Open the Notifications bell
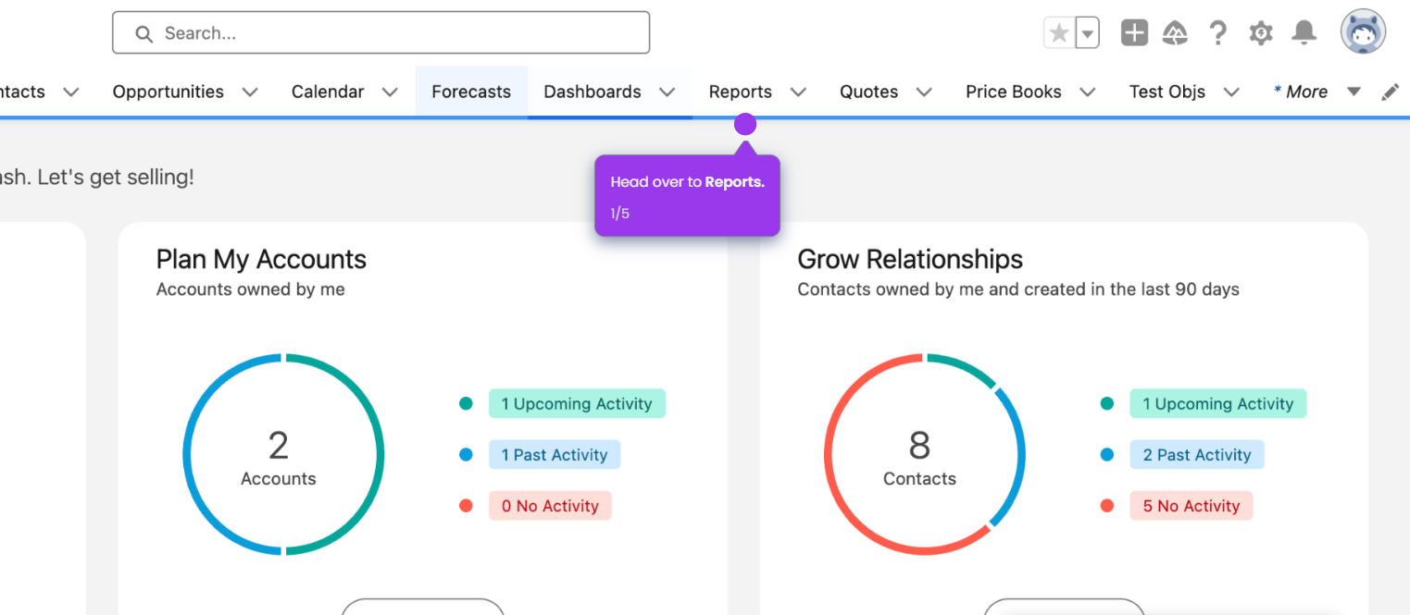The height and width of the screenshot is (615, 1410). point(1304,33)
